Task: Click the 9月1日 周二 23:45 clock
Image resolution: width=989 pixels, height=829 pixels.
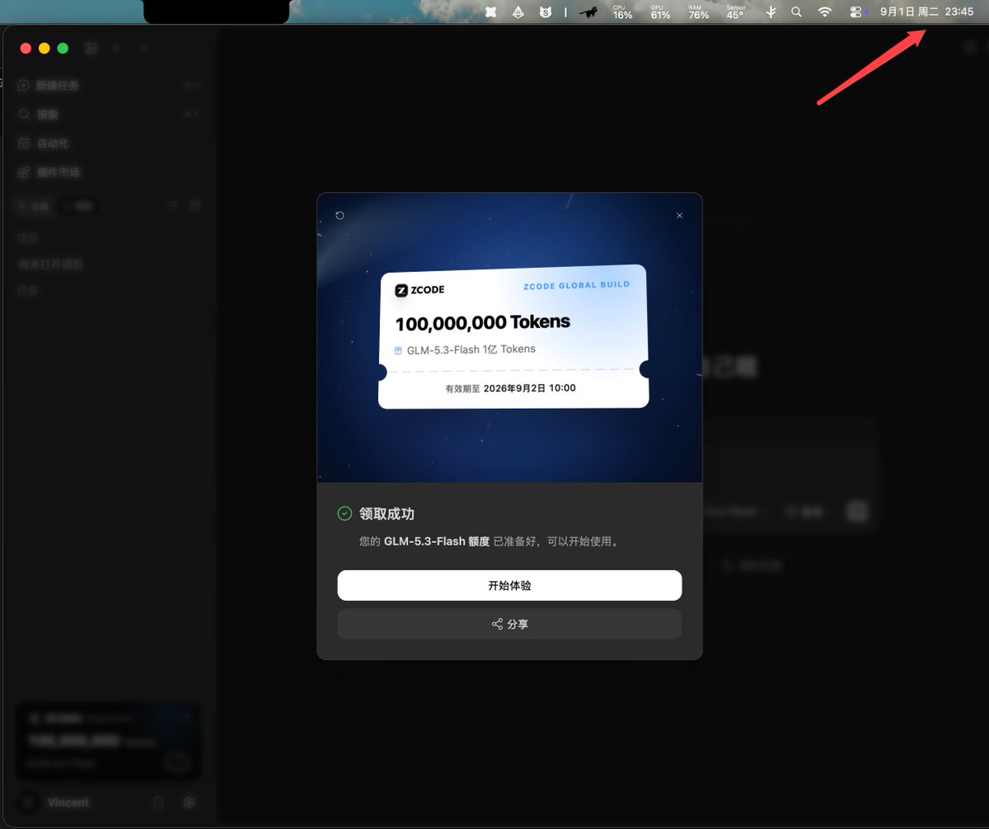Action: point(926,12)
